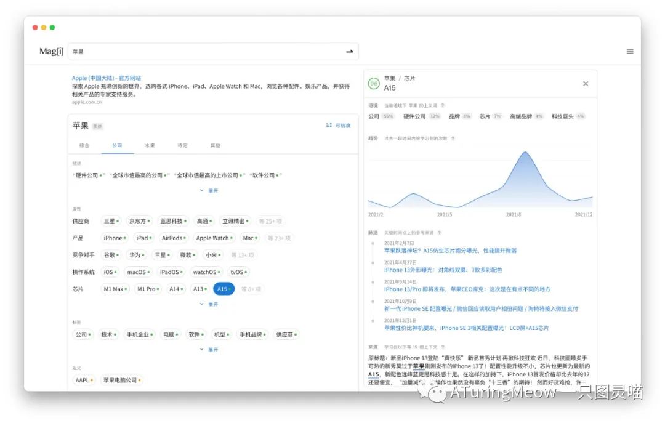Click the timeline dot for 2021年2月7日
The height and width of the screenshot is (423, 665).
(x=373, y=243)
